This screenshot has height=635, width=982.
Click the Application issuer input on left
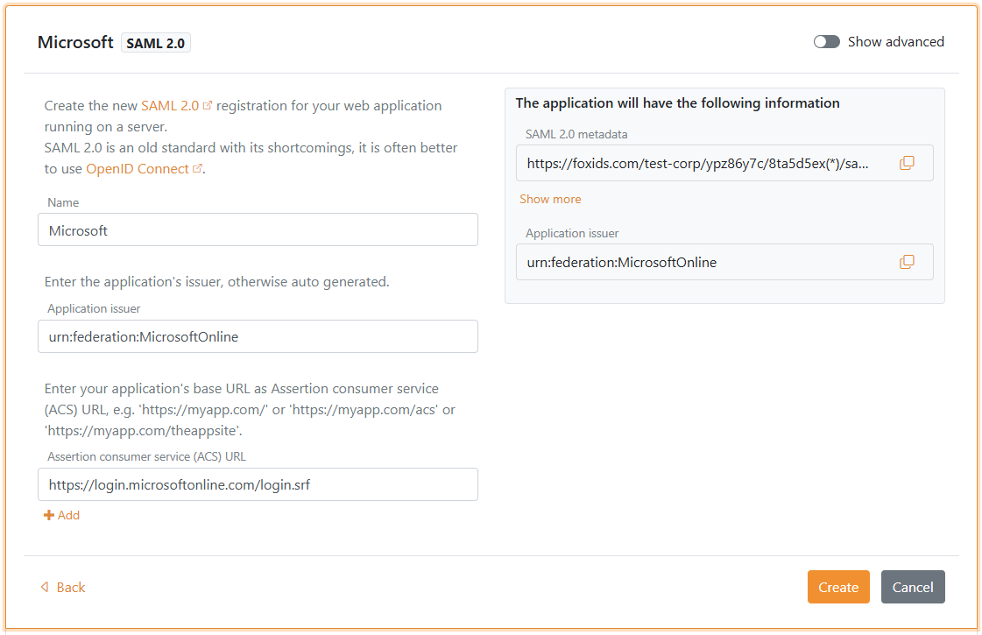point(258,336)
